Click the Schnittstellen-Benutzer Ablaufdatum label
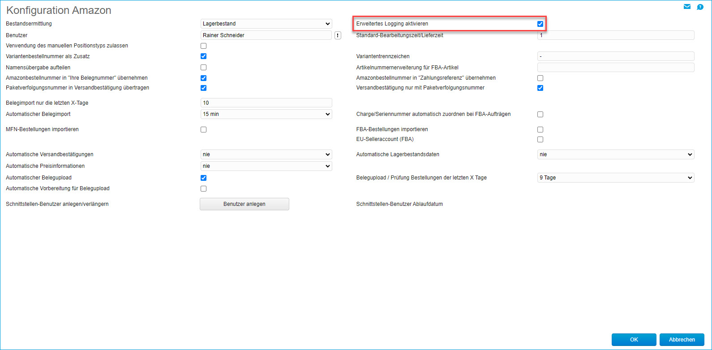 [399, 204]
